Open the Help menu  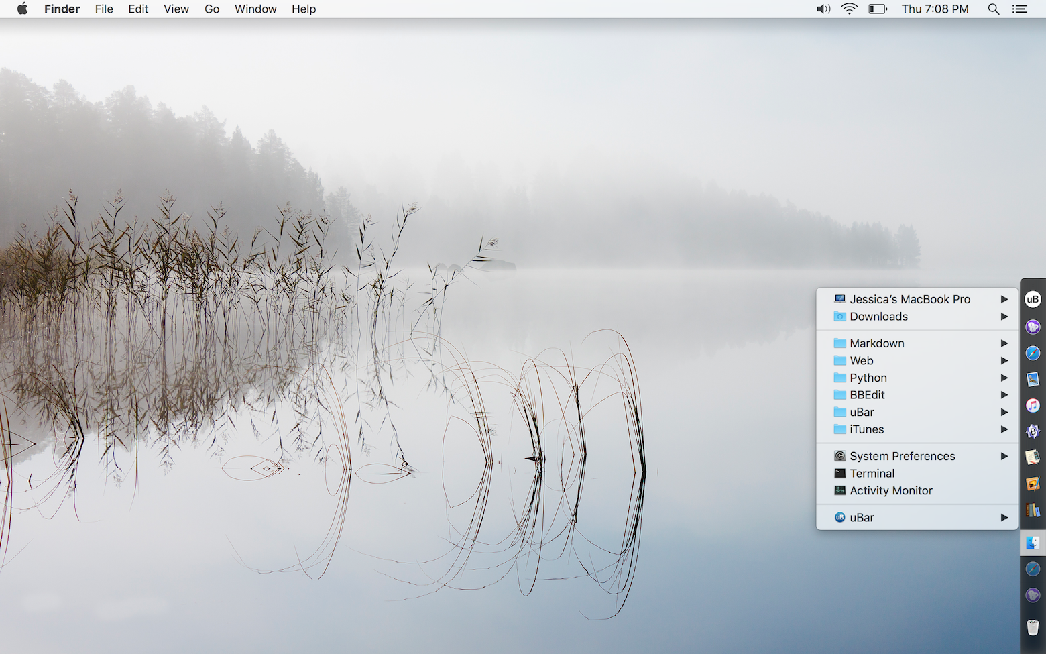click(x=304, y=9)
